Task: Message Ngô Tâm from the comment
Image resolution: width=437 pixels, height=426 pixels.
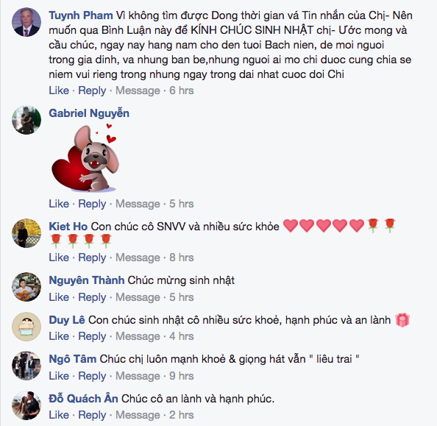Action: 138,376
